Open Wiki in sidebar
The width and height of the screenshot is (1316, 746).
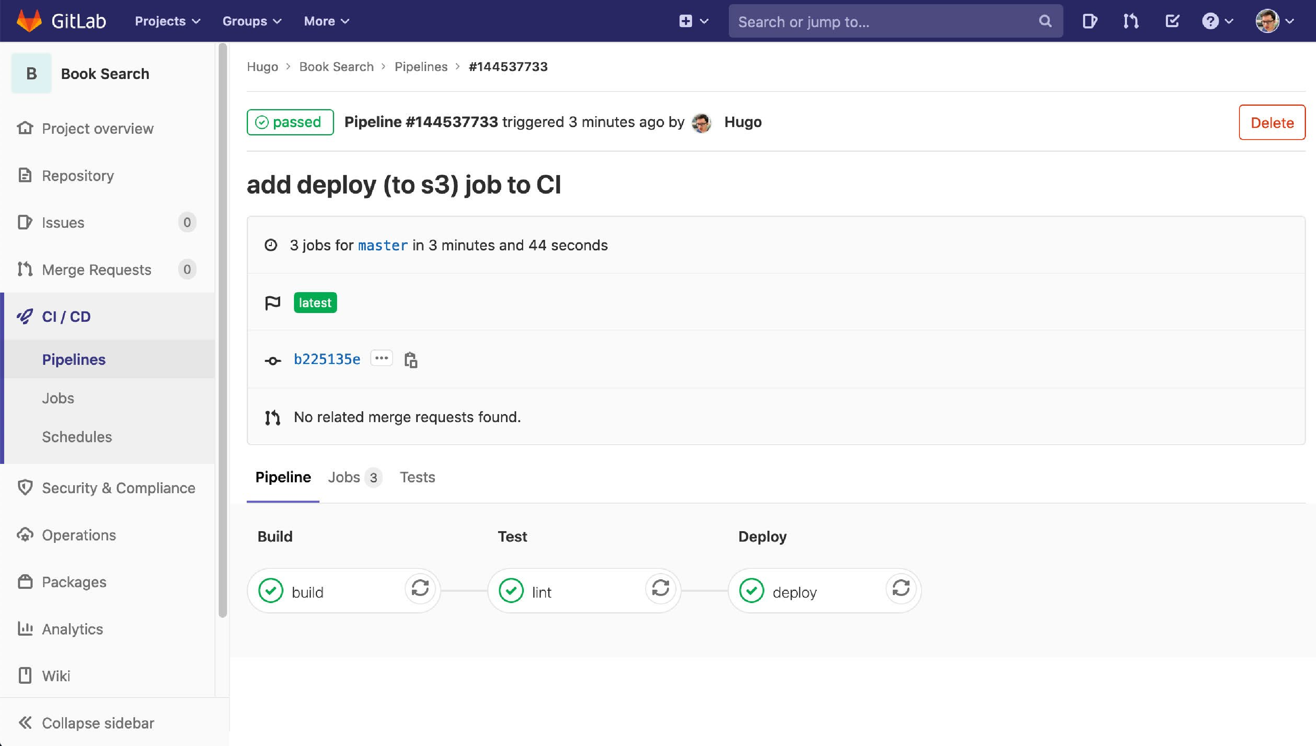56,676
